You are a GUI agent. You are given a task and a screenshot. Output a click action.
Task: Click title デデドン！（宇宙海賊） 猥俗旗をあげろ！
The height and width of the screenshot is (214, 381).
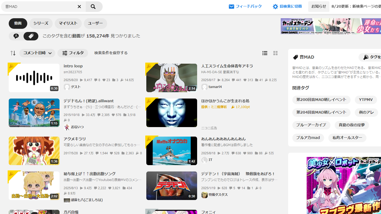[238, 174]
